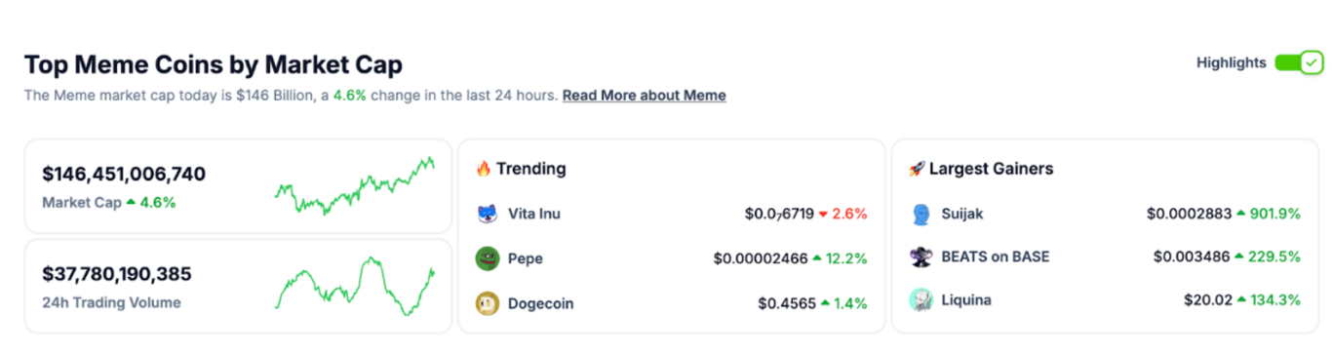Open the Pepe trending entry
Screen dimensions: 1332x356
point(671,258)
